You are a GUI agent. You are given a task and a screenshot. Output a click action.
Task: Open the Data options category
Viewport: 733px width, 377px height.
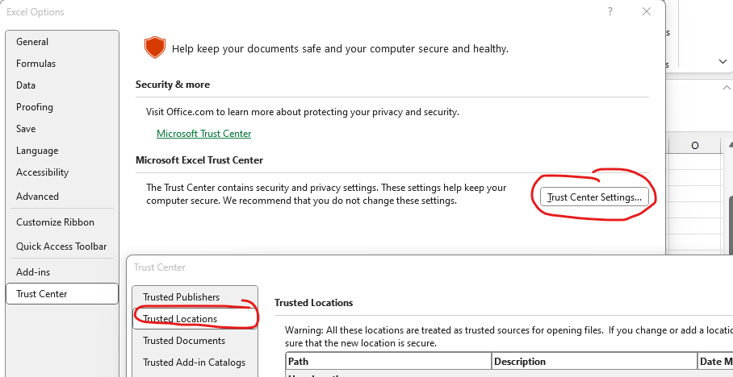(x=62, y=85)
